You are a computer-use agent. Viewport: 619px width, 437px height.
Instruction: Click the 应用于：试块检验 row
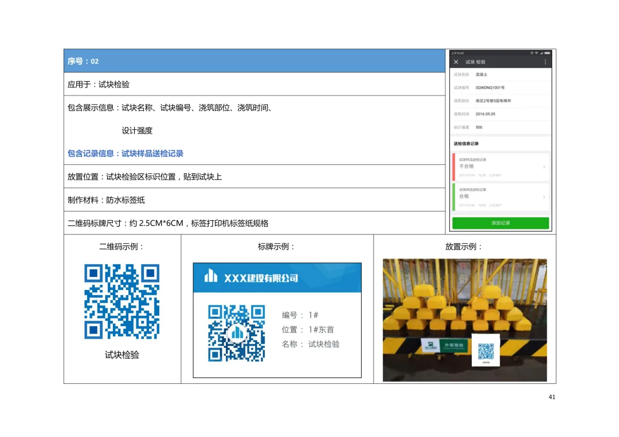coord(254,84)
